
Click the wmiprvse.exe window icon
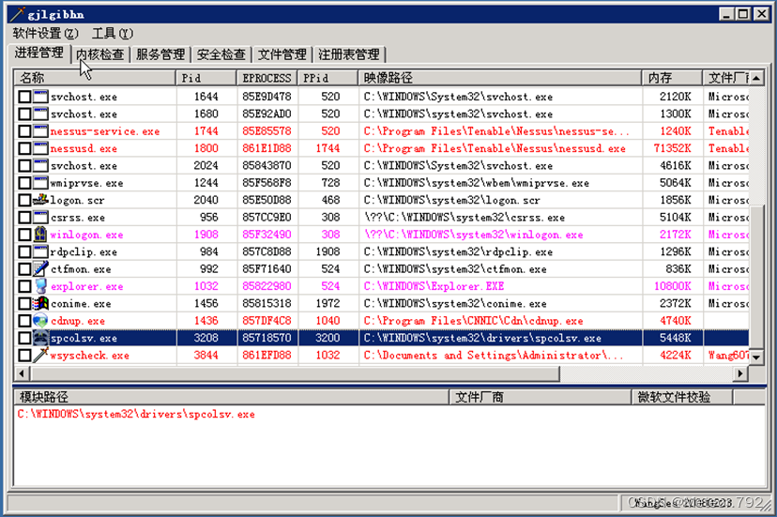pyautogui.click(x=40, y=183)
